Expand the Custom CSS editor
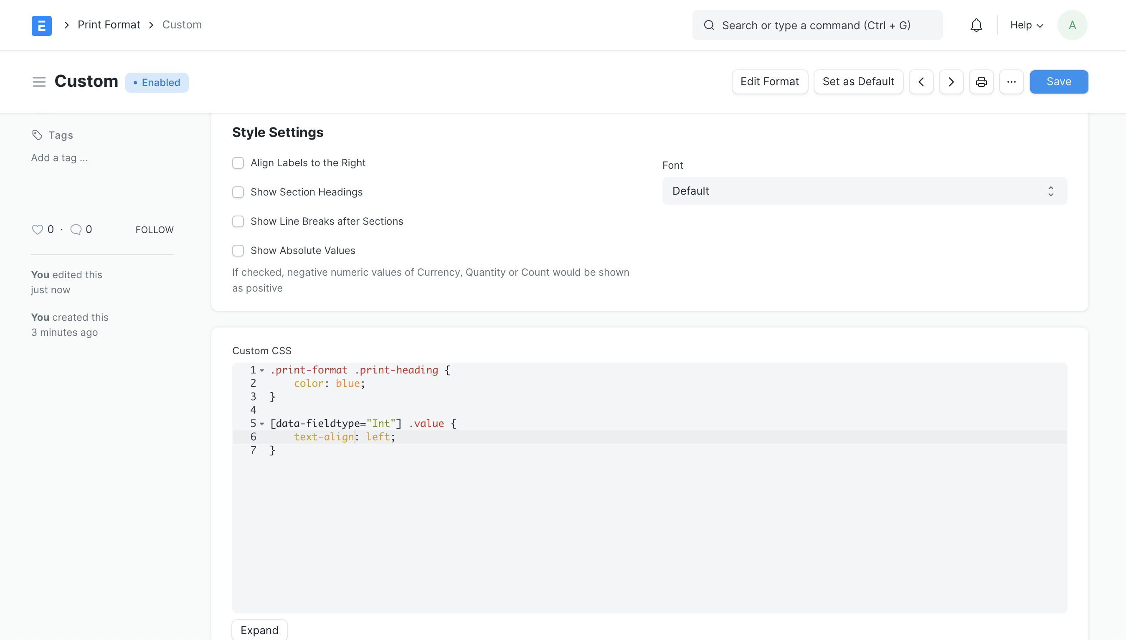The width and height of the screenshot is (1126, 640). (259, 630)
